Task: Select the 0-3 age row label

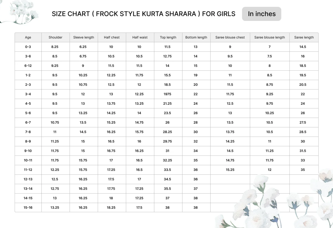Action: pos(28,47)
